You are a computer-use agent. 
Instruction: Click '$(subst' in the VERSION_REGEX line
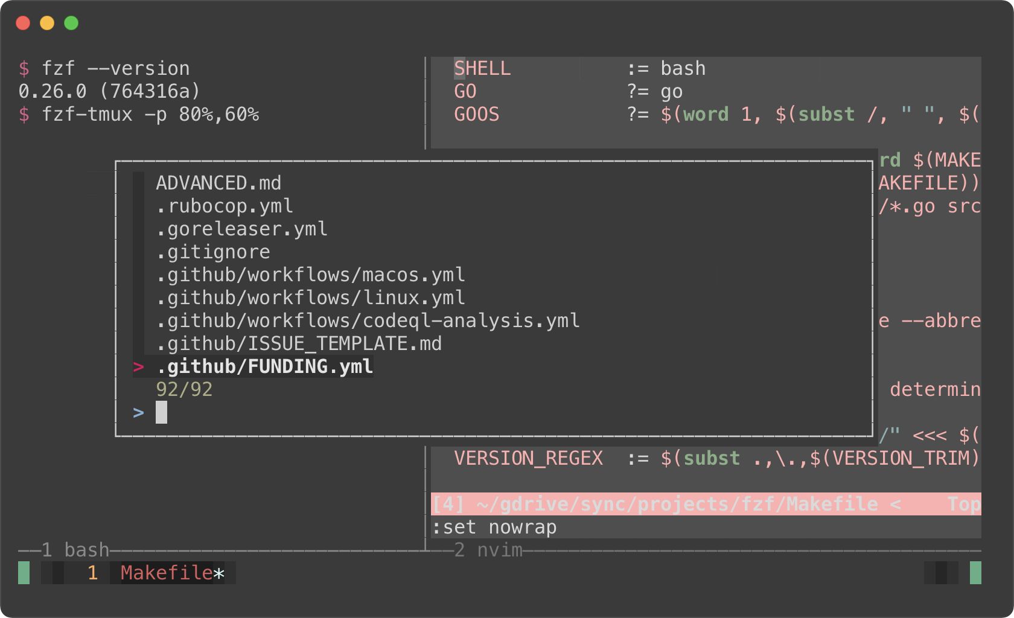[x=700, y=458]
